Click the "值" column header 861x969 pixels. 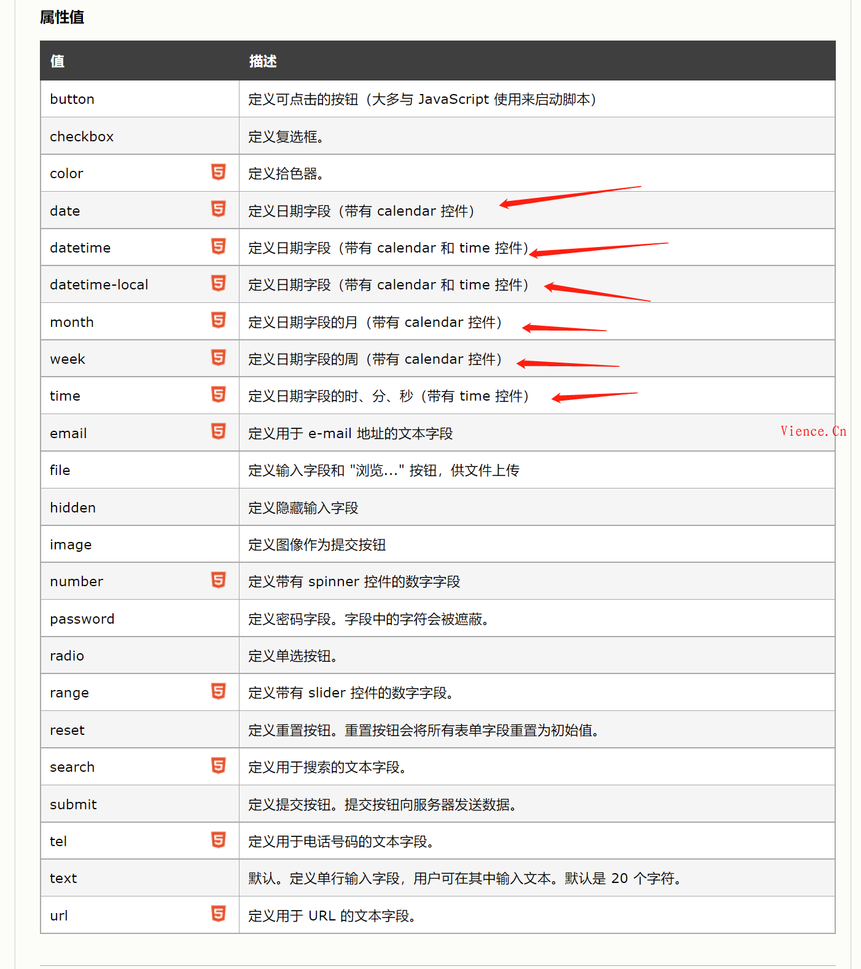(57, 61)
